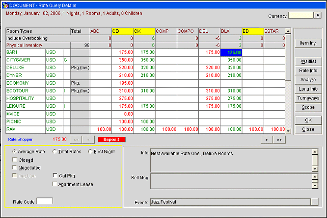
Task: Click the double right arrow navigation button
Action: [x=280, y=139]
